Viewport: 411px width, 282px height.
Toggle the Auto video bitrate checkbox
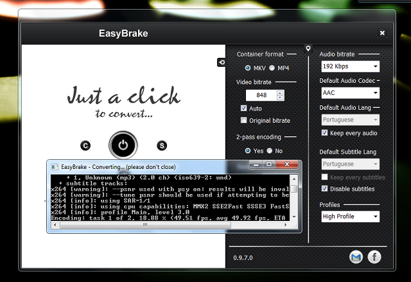tap(244, 108)
